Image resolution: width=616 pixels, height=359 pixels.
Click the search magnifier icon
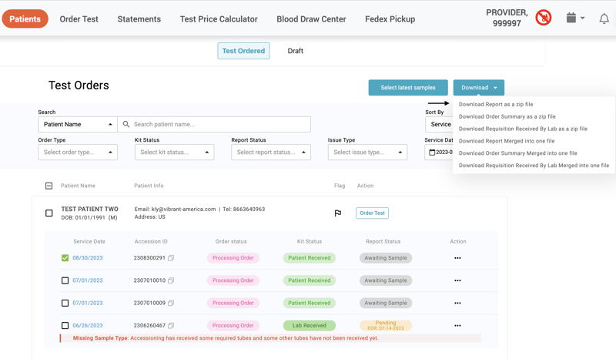pyautogui.click(x=126, y=124)
